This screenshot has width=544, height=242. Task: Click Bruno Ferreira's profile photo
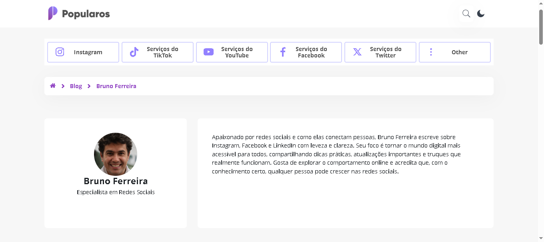click(x=116, y=154)
